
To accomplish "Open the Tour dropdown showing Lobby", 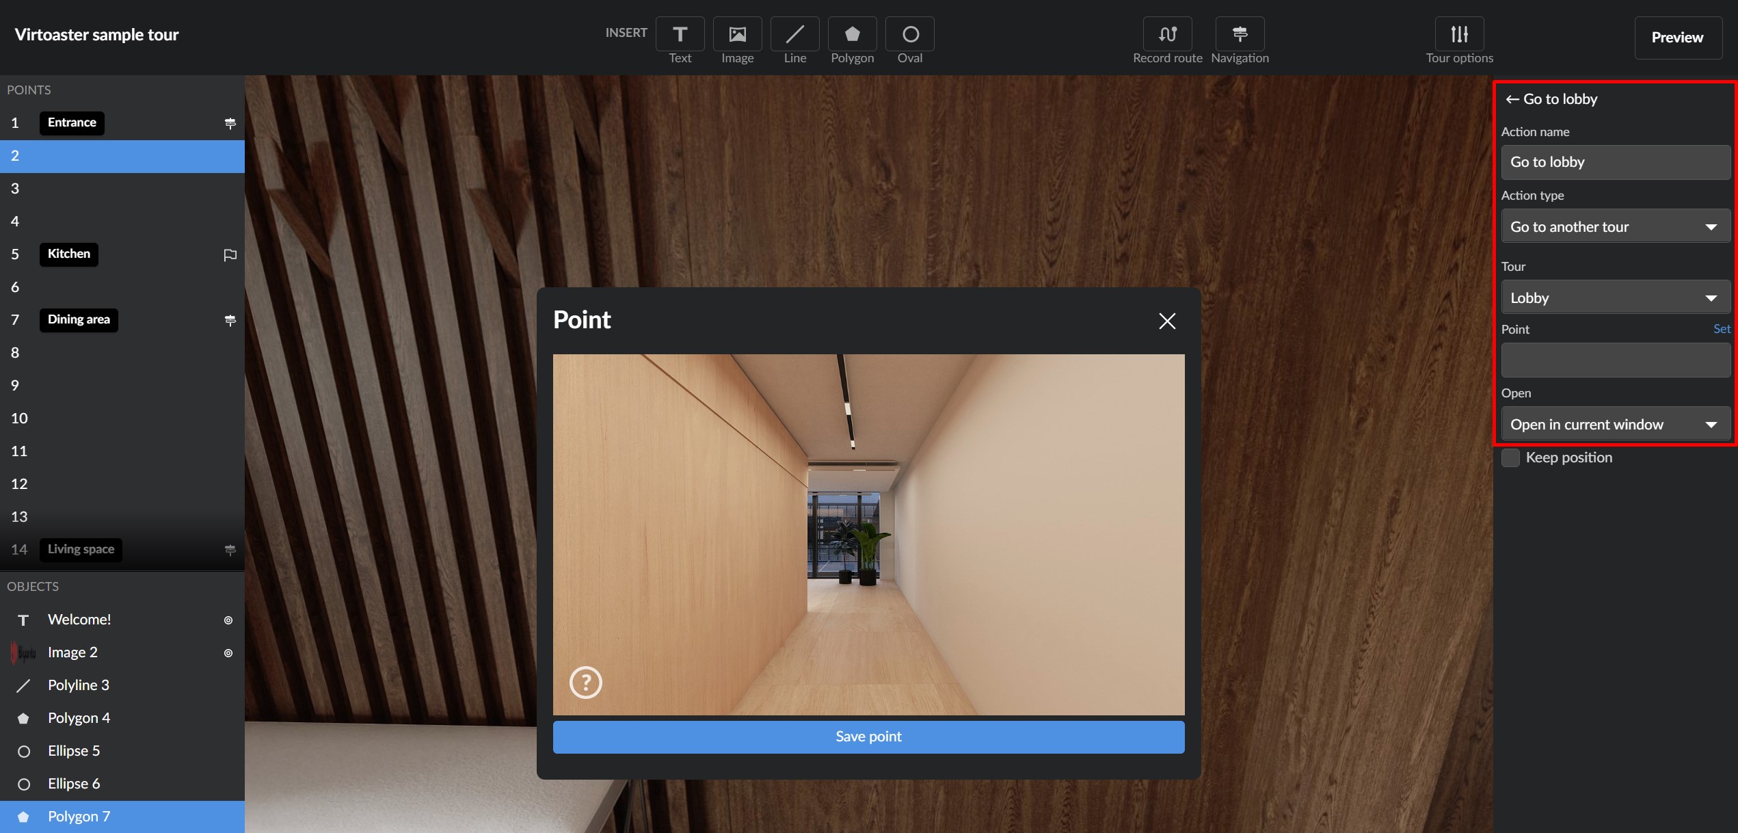I will pyautogui.click(x=1615, y=298).
